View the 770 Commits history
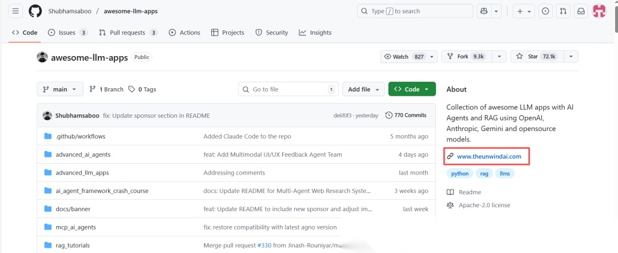 (406, 115)
